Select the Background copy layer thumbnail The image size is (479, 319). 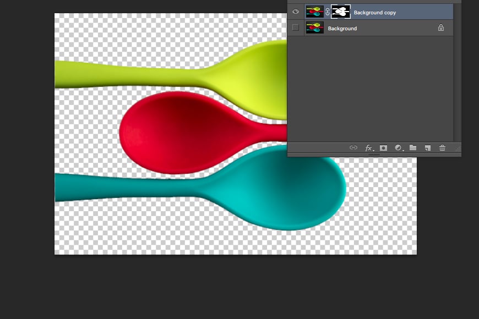314,12
